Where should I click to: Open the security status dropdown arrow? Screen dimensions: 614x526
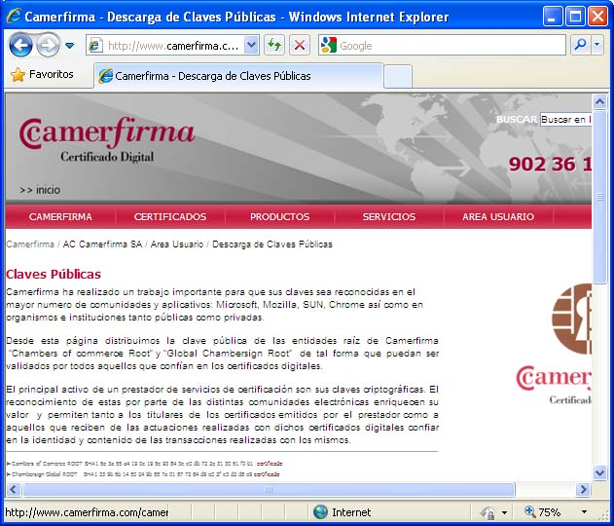coord(504,512)
